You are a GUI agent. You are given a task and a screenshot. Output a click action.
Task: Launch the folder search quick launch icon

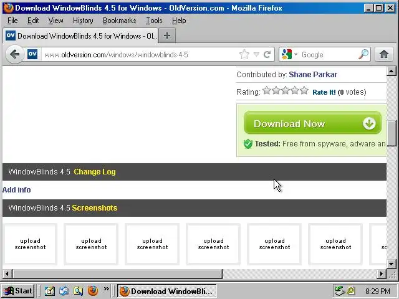point(78,291)
